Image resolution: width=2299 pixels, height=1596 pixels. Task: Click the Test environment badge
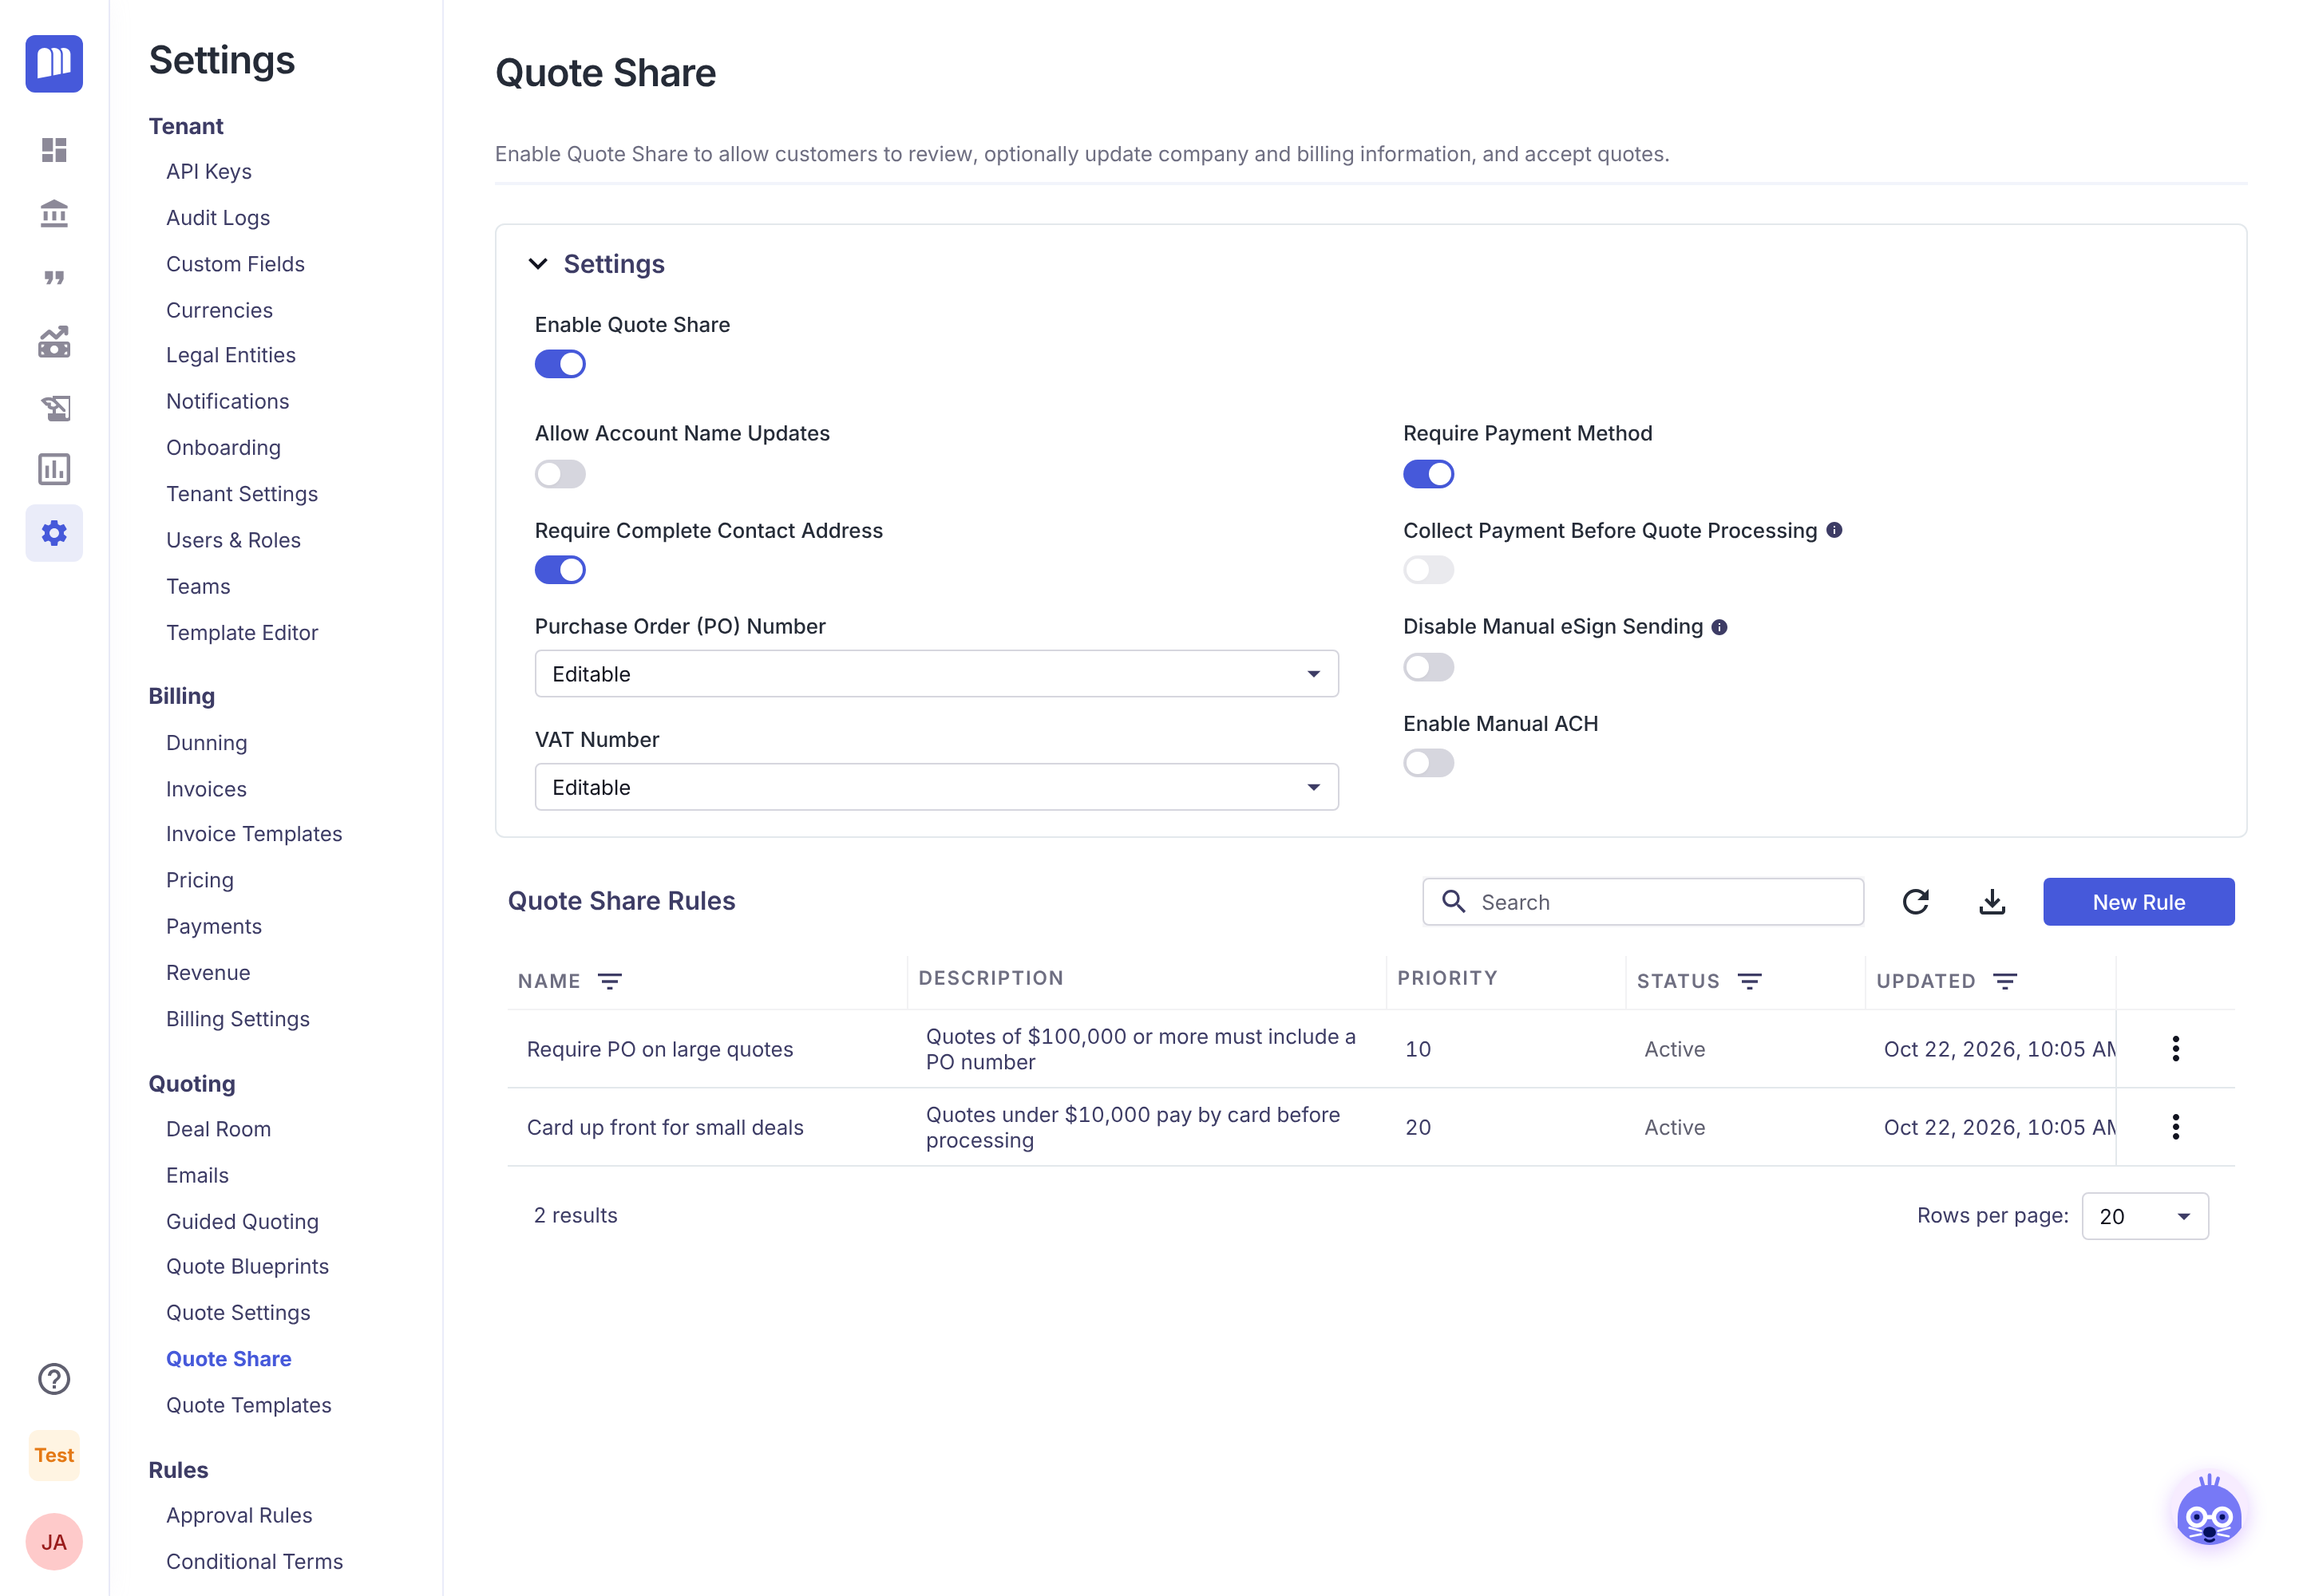pos(54,1455)
